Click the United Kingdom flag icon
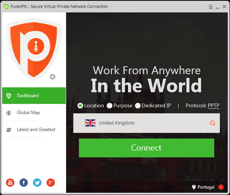This screenshot has height=195, width=230. point(90,123)
